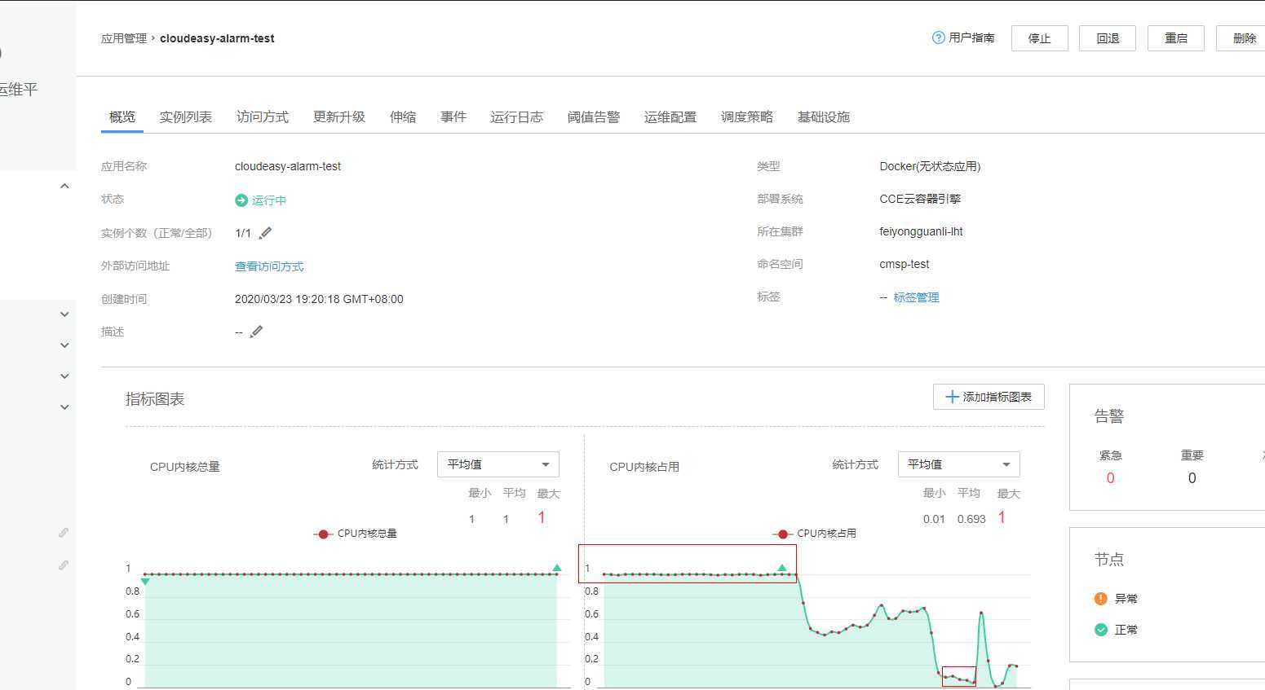Click the 查看访问方式 link
This screenshot has width=1265, height=690.
[269, 266]
